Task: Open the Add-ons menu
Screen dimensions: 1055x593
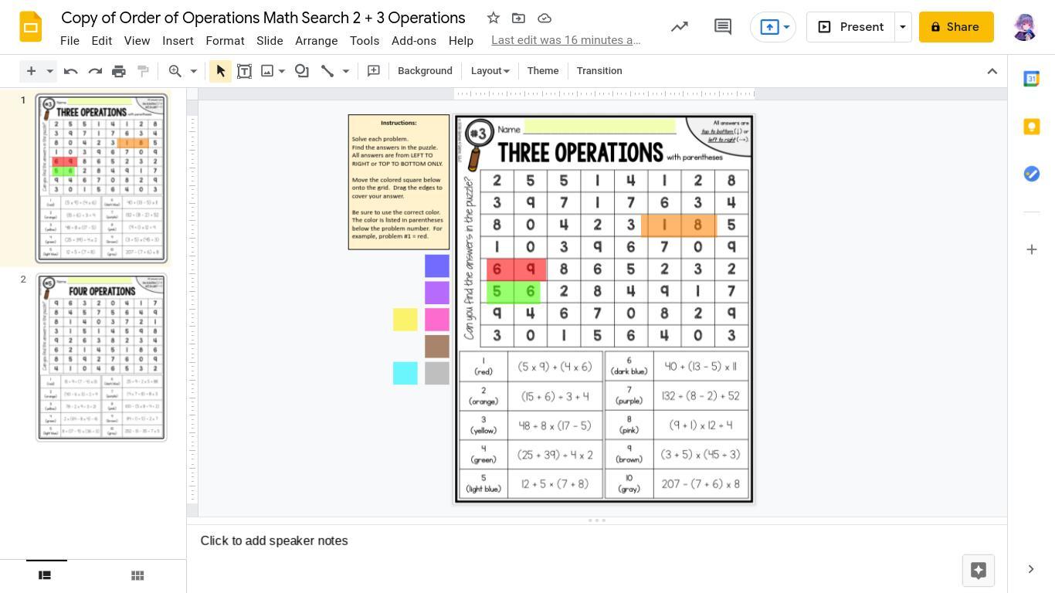Action: point(414,41)
